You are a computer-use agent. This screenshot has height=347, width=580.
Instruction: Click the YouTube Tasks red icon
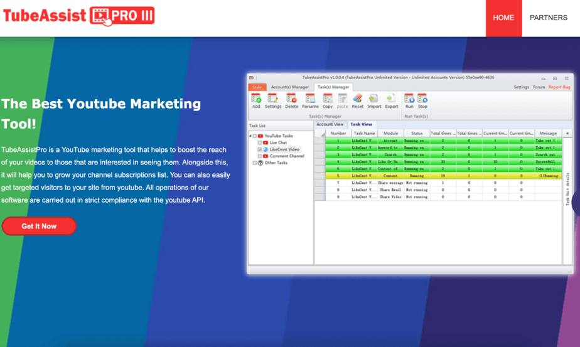click(260, 136)
